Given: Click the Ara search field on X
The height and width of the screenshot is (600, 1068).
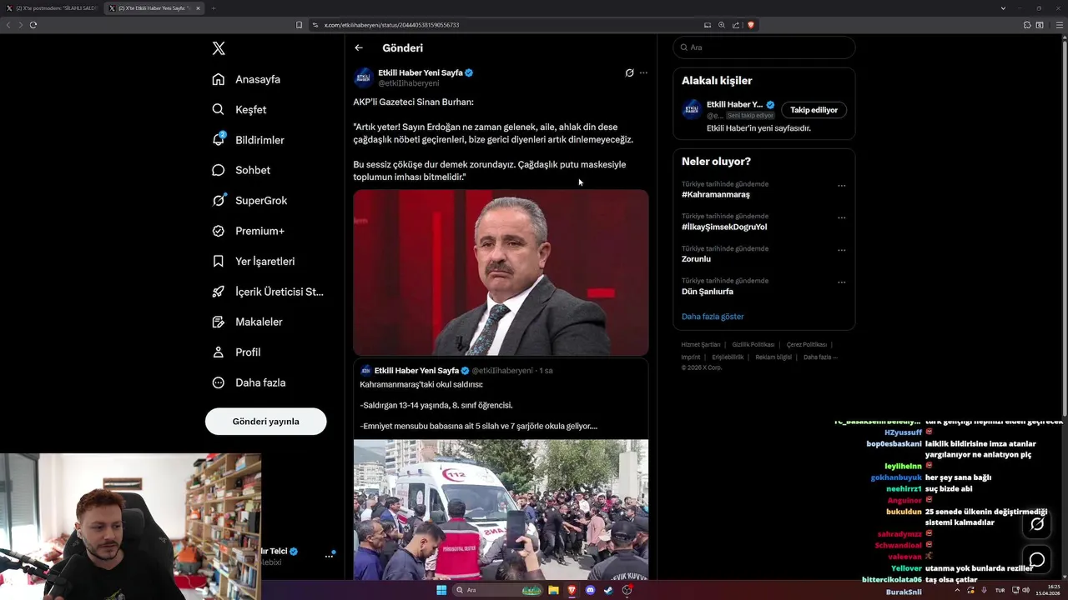Looking at the screenshot, I should coord(763,47).
